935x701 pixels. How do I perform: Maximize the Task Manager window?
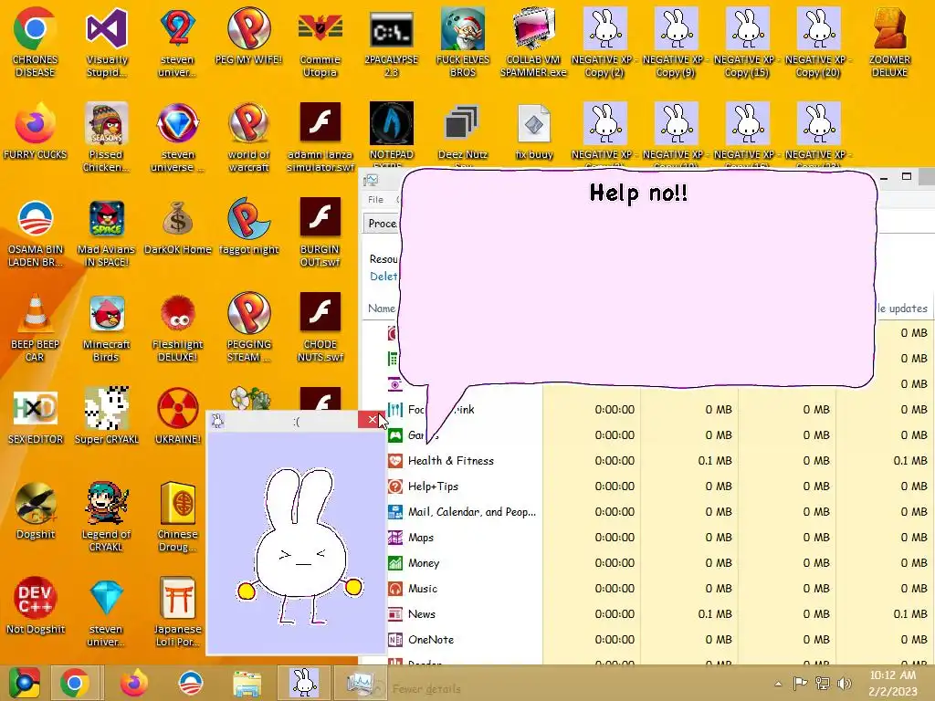[907, 176]
